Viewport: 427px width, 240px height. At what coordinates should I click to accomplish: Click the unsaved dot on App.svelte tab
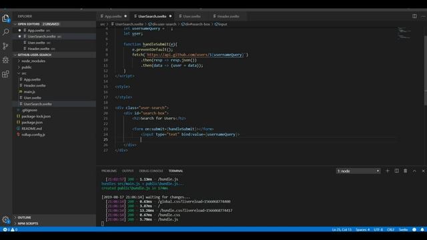(125, 16)
